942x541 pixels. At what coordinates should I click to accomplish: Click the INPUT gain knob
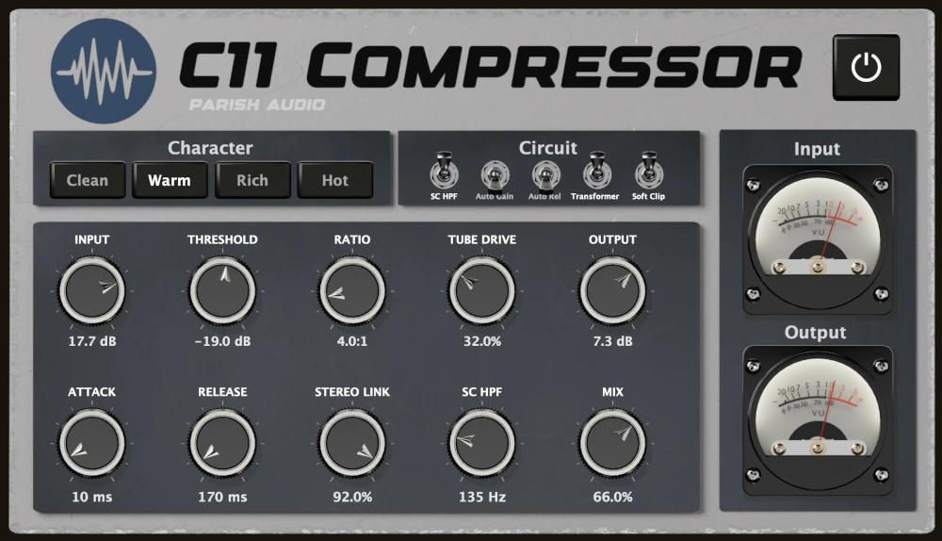click(92, 291)
